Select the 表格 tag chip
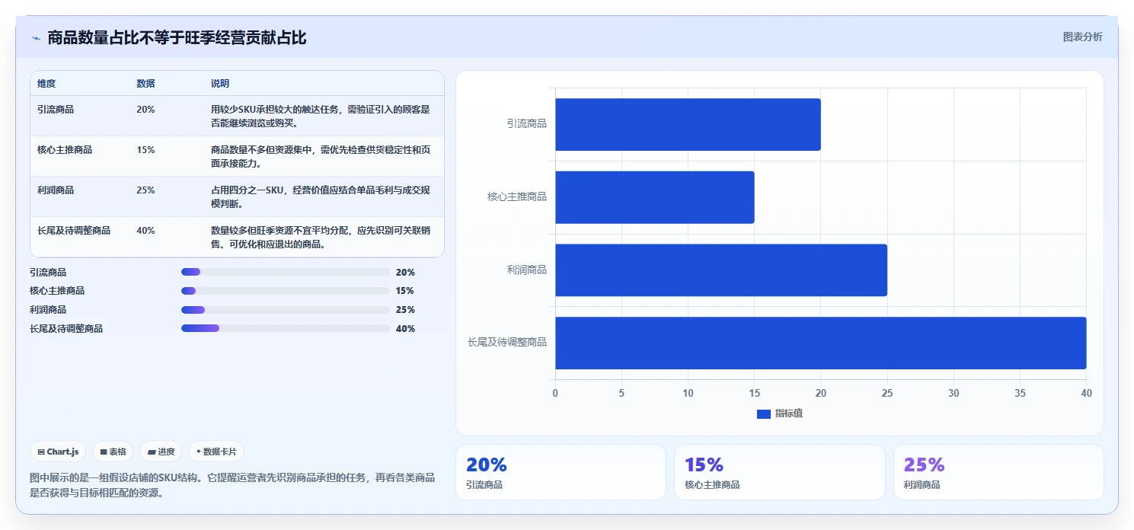The width and height of the screenshot is (1134, 530). (x=113, y=452)
